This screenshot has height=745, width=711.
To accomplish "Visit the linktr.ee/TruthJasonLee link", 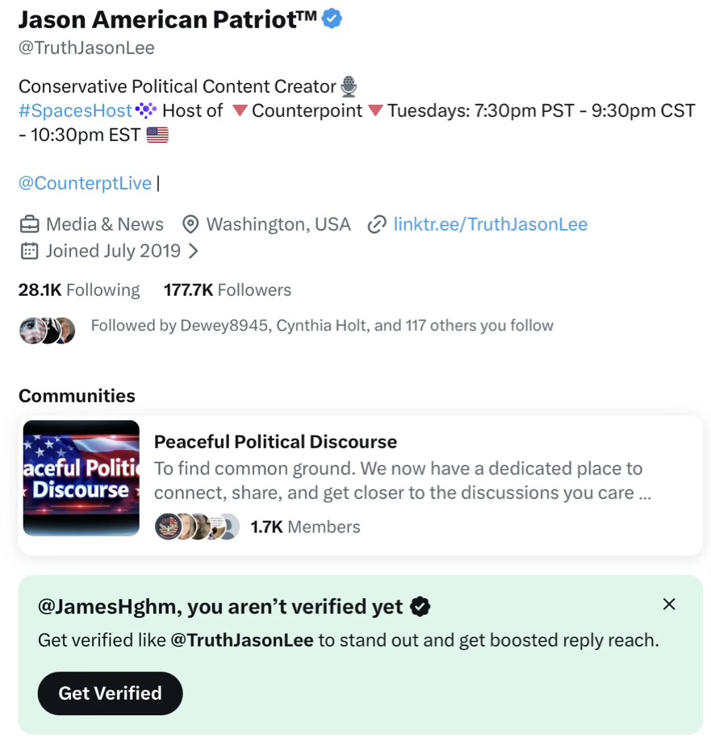I will point(490,224).
